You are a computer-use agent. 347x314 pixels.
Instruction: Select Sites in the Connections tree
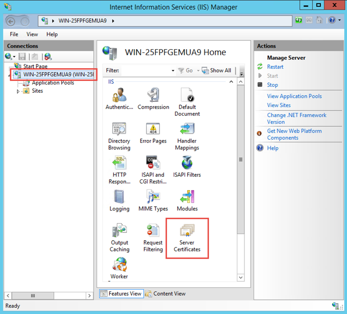(x=37, y=91)
